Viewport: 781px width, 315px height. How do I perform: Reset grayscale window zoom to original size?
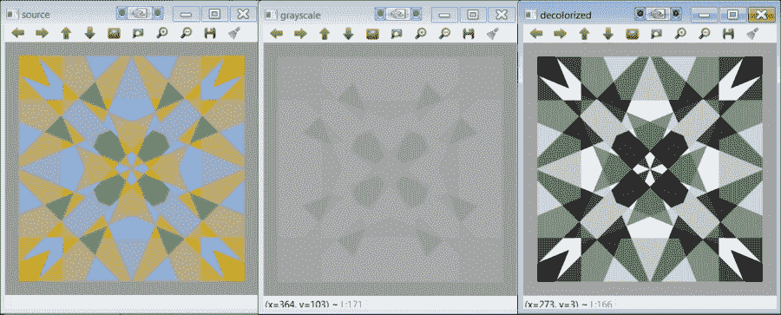click(x=372, y=33)
